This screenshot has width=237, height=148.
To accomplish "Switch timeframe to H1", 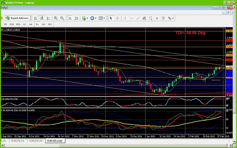I will coord(25,24).
